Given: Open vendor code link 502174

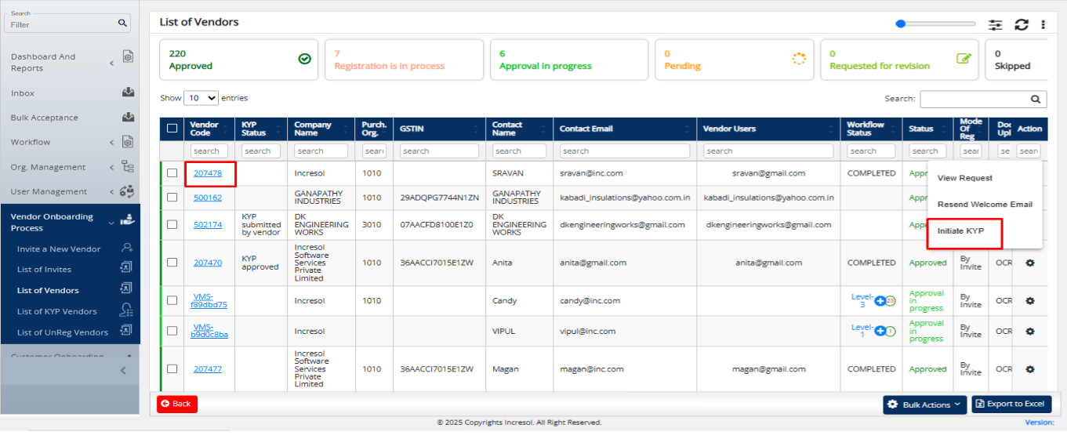Looking at the screenshot, I should coord(208,224).
